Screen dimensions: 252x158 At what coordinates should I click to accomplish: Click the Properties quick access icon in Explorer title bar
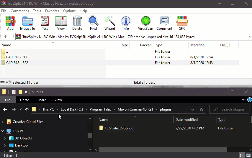click(x=14, y=92)
